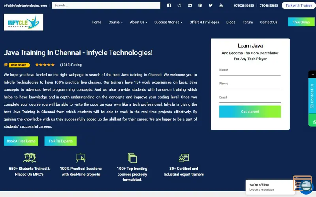This screenshot has height=197, width=316.
Task: Click the Talk with Trainer button
Action: [299, 6]
